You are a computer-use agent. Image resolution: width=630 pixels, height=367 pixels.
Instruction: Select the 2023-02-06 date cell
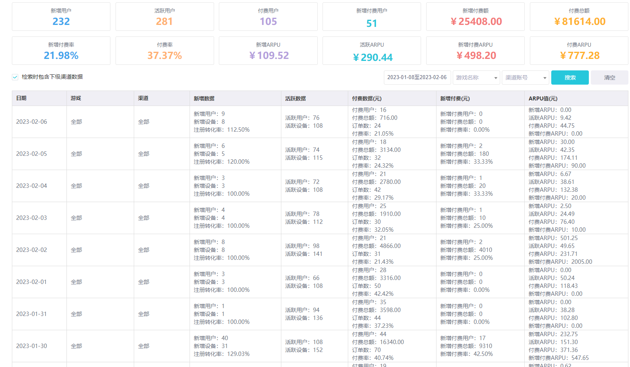tap(32, 122)
